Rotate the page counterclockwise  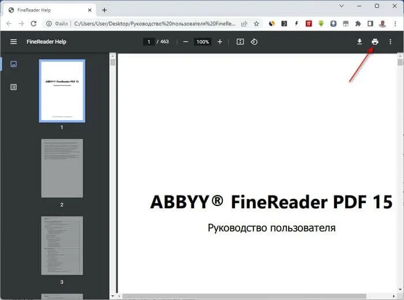254,42
